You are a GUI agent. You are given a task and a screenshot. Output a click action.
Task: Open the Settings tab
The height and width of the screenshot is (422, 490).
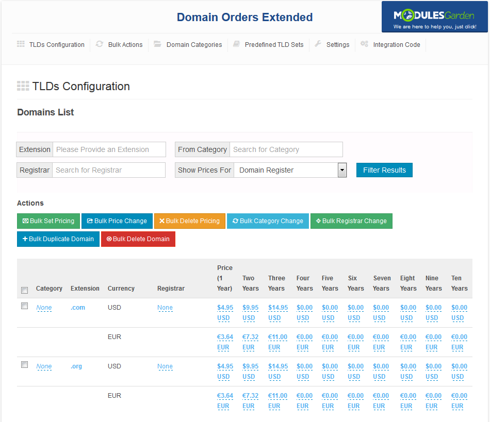point(338,45)
